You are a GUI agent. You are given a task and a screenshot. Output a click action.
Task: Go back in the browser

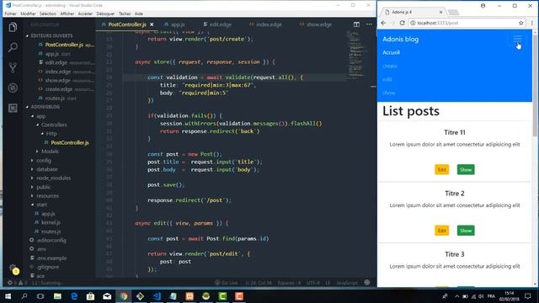pyautogui.click(x=384, y=23)
